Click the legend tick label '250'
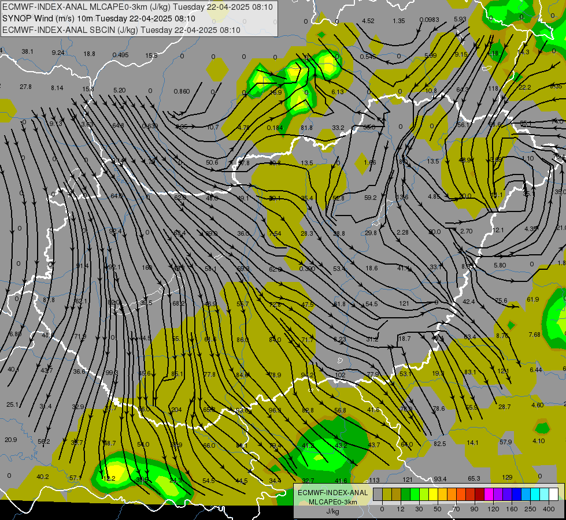Screen dimensions: 566x520 coord(530,509)
